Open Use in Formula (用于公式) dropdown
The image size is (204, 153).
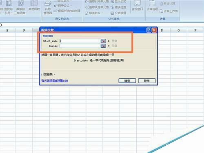(62, 6)
